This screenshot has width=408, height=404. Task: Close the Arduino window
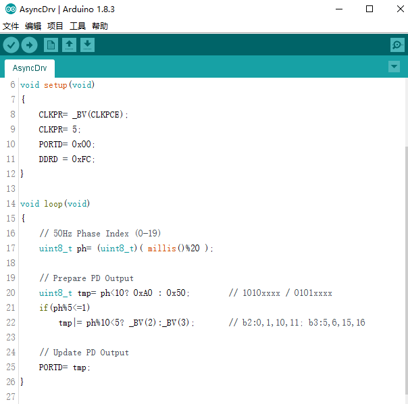[400, 9]
